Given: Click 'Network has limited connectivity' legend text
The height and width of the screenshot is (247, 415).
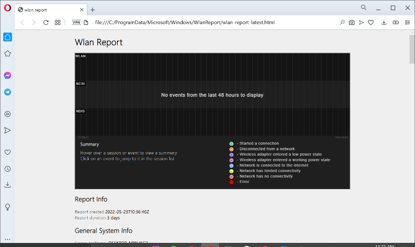Looking at the screenshot, I should [x=270, y=171].
